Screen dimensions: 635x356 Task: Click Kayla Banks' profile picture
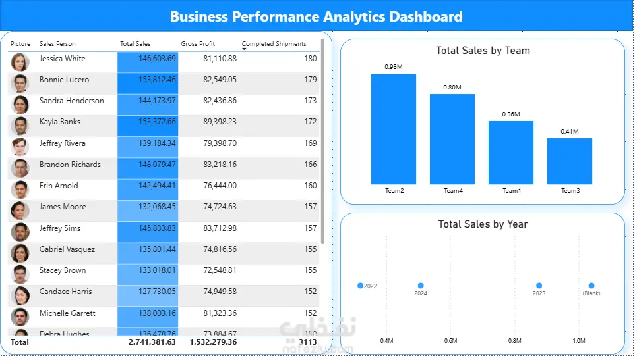click(20, 126)
